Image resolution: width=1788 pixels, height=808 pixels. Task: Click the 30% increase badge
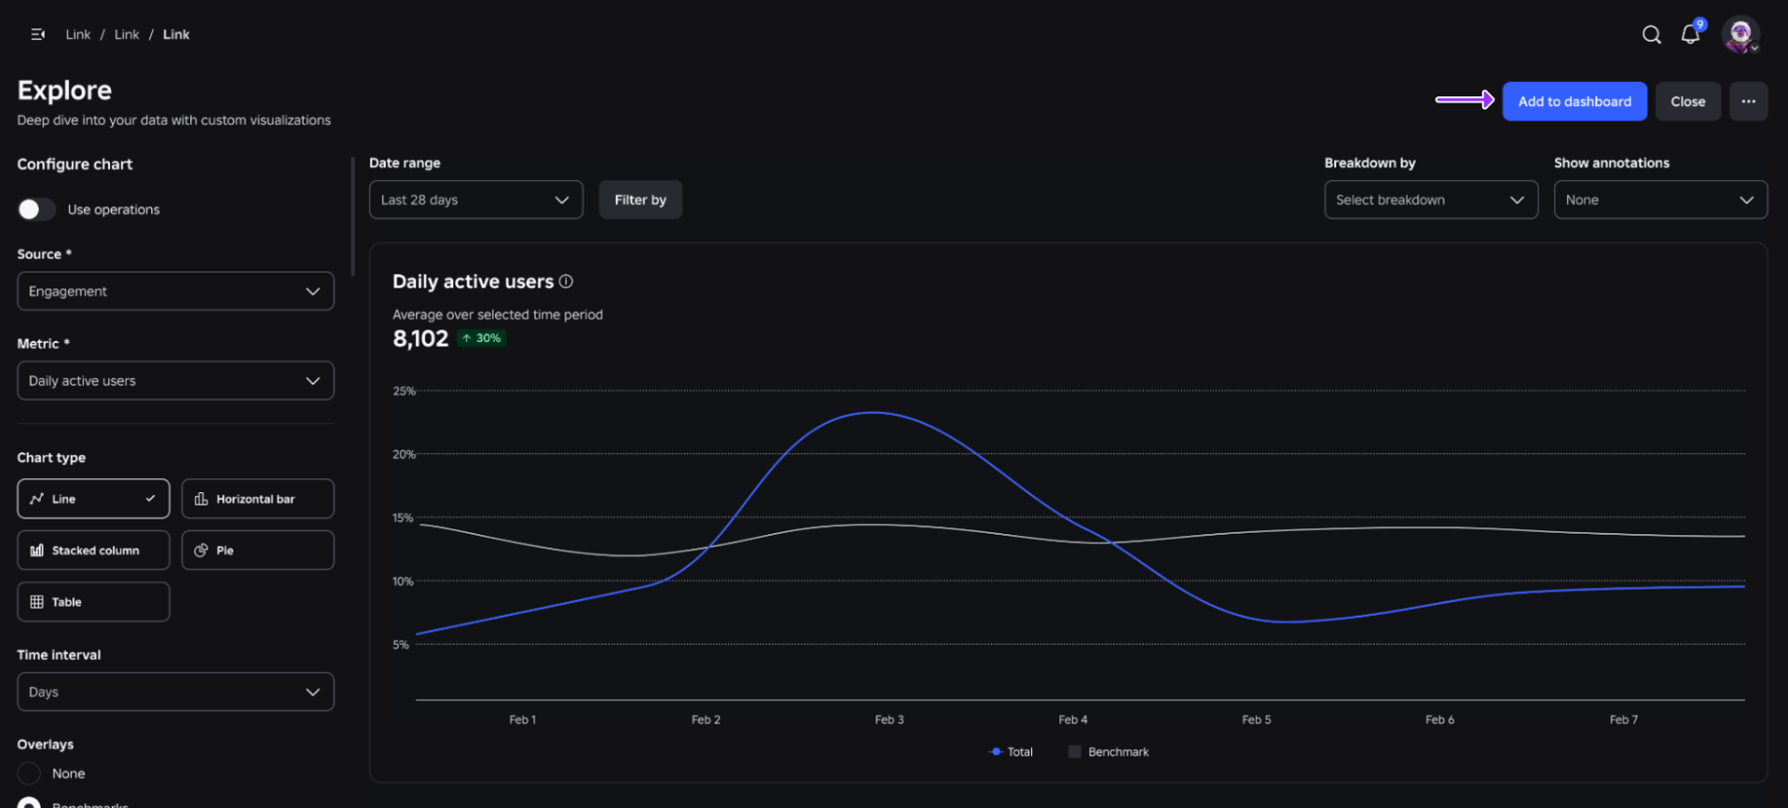point(481,338)
